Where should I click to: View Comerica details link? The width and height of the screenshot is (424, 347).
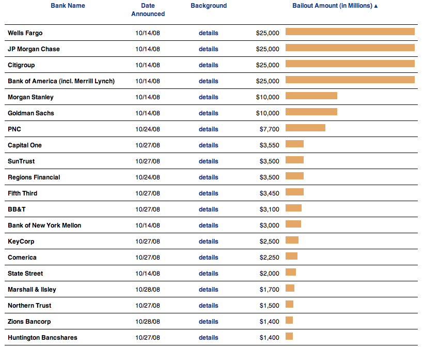point(209,258)
